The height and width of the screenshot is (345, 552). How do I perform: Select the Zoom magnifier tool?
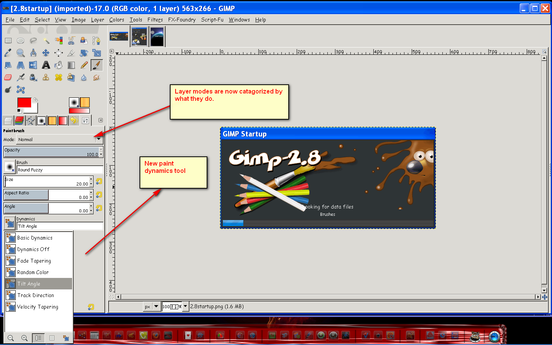coord(21,53)
